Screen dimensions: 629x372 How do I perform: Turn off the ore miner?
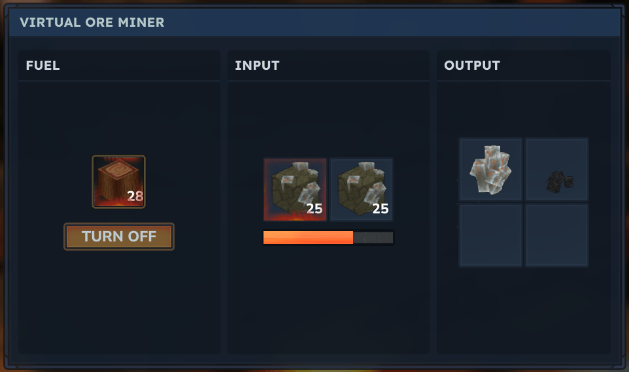119,237
